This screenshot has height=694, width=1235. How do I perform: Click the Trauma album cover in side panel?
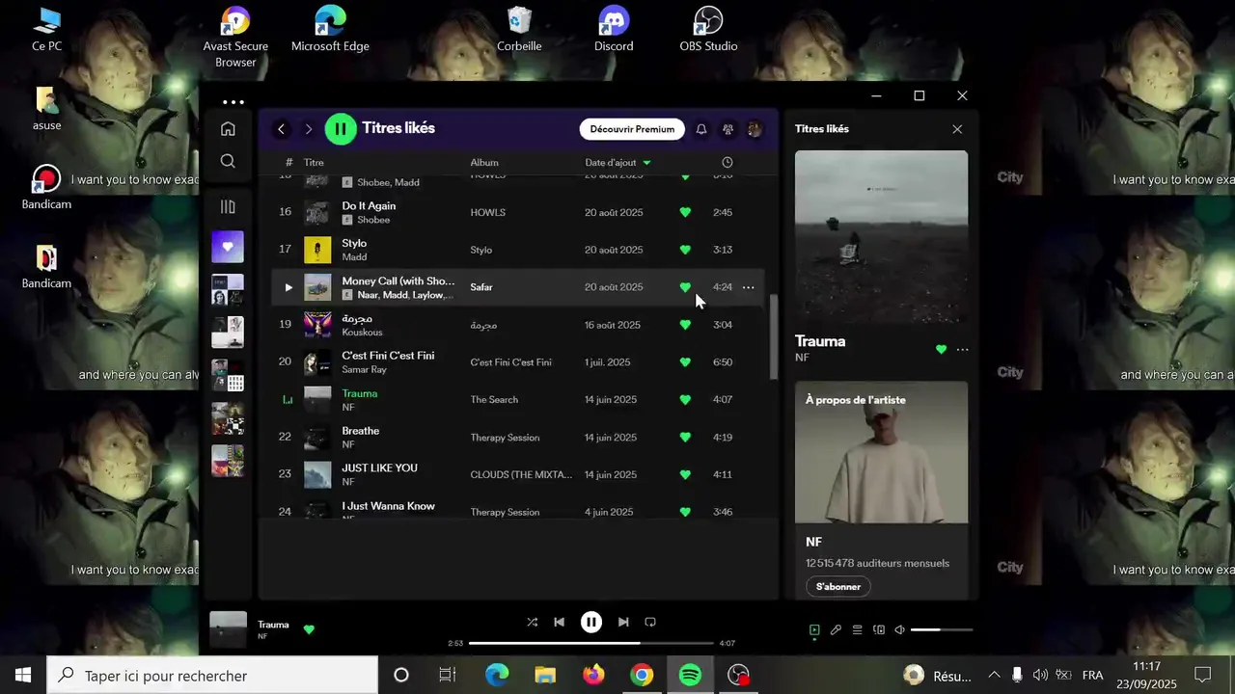tap(881, 236)
